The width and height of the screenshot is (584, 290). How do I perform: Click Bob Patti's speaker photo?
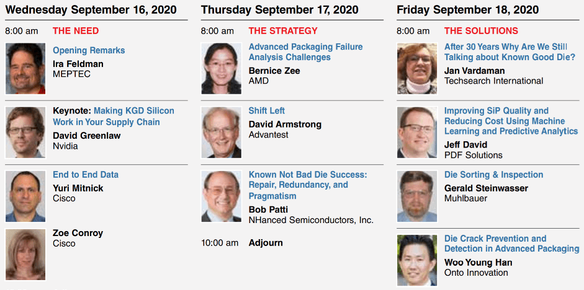222,196
